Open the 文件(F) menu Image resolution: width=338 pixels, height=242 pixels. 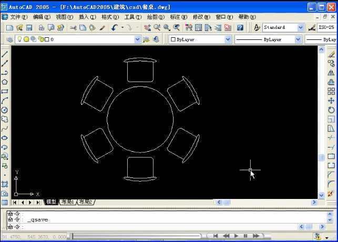tap(19, 17)
